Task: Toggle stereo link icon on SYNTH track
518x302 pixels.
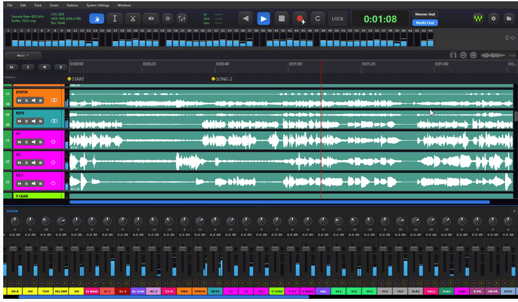Action: point(54,100)
